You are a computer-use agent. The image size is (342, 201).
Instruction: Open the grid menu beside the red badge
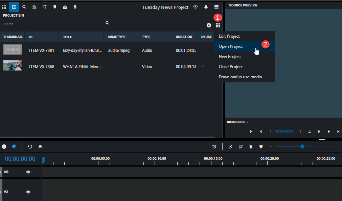coord(218,25)
